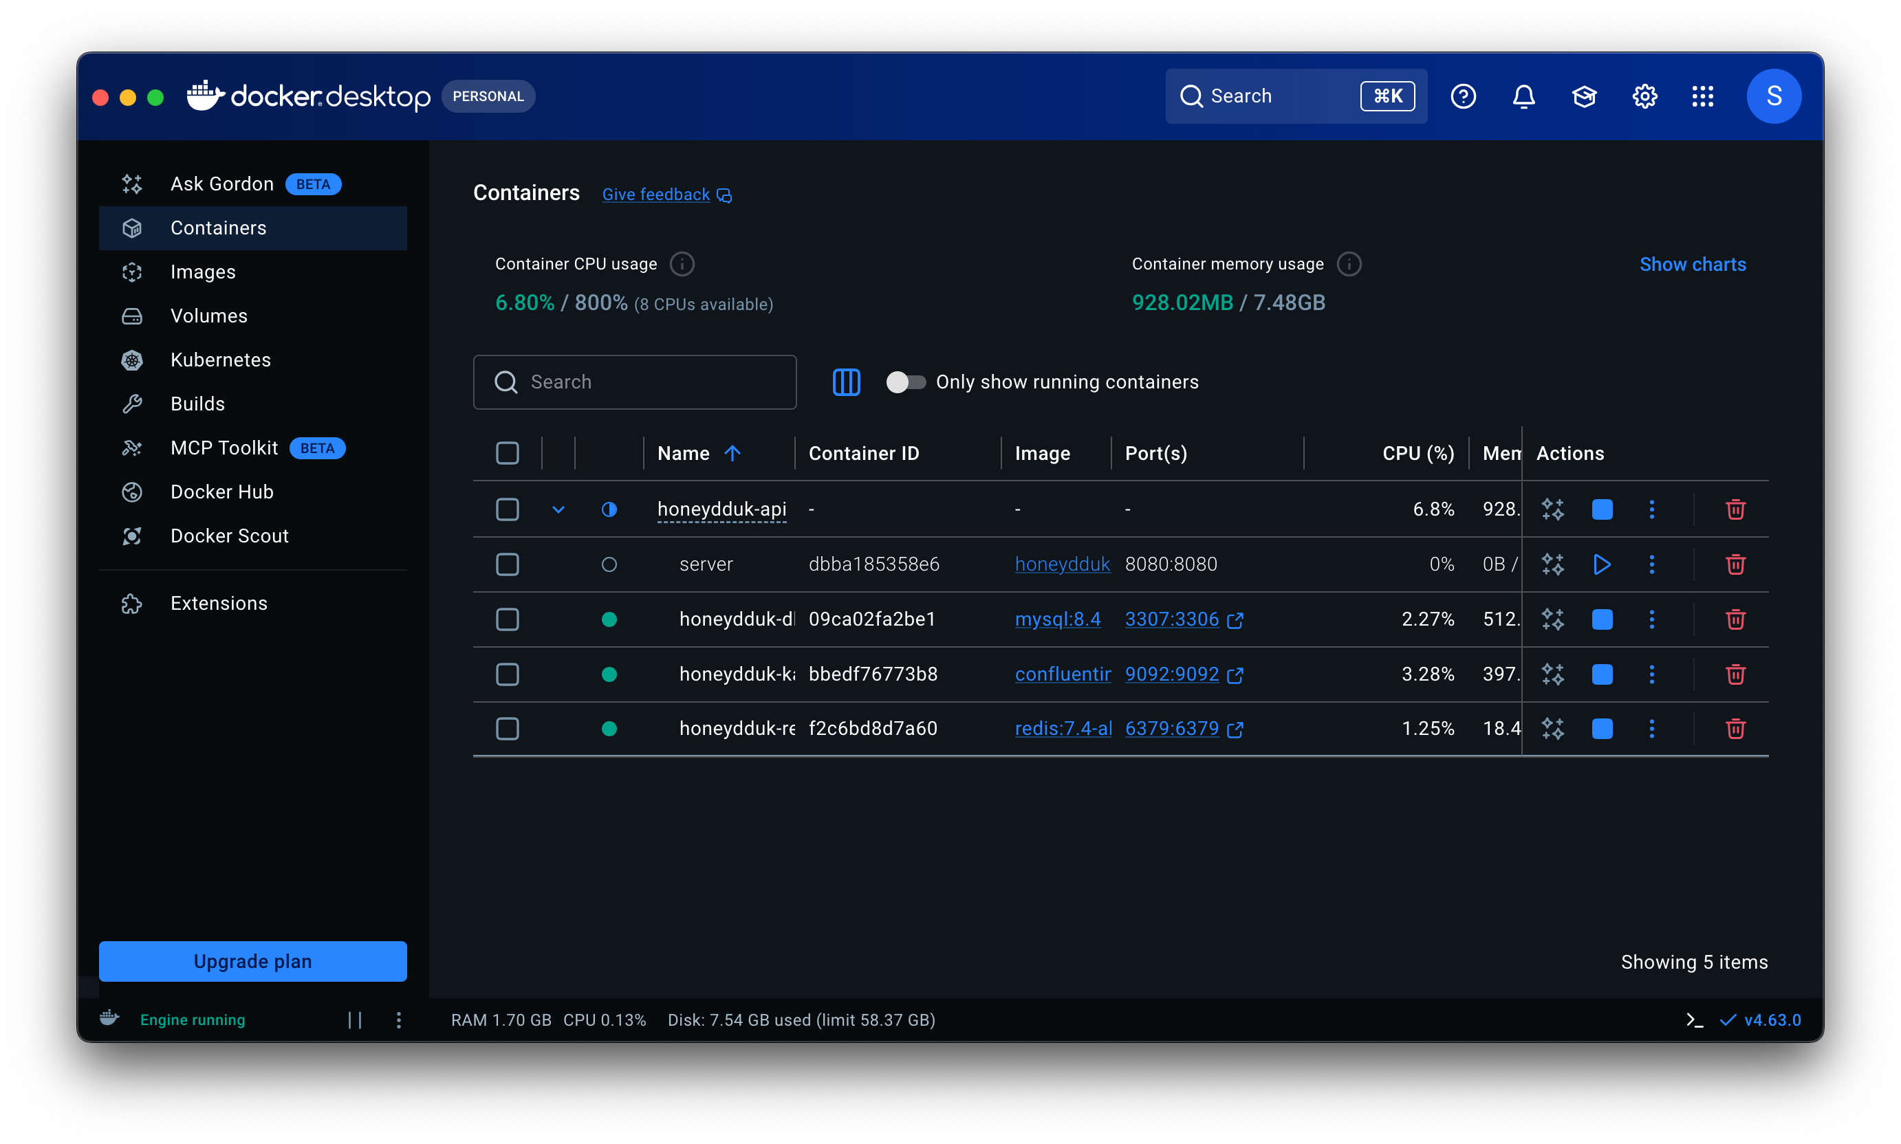Toggle Only show running containers switch
The height and width of the screenshot is (1144, 1901).
click(x=905, y=382)
